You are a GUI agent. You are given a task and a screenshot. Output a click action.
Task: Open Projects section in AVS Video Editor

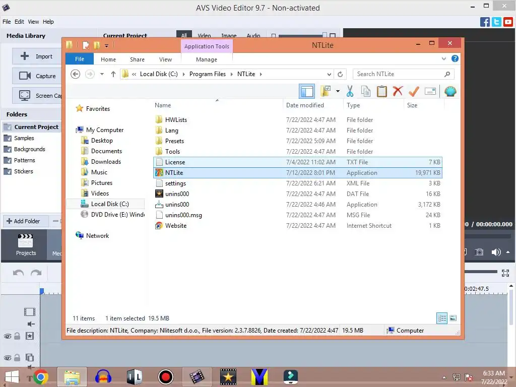(26, 245)
